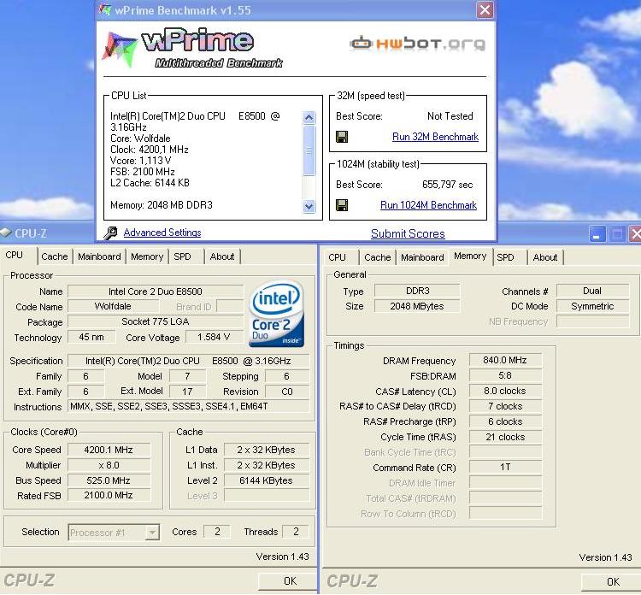Select Memory tab in right CPU-Z window

tap(470, 256)
